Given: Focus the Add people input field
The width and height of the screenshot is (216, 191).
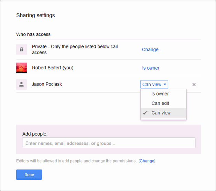Looking at the screenshot, I should (109, 143).
